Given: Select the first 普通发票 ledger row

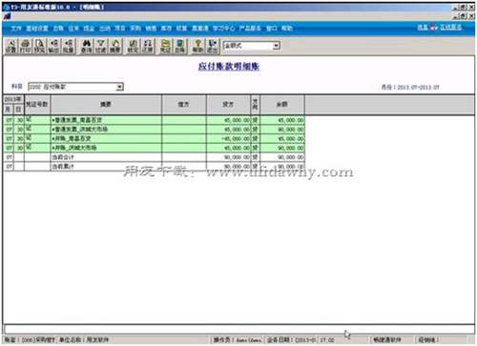Looking at the screenshot, I should click(x=154, y=120).
